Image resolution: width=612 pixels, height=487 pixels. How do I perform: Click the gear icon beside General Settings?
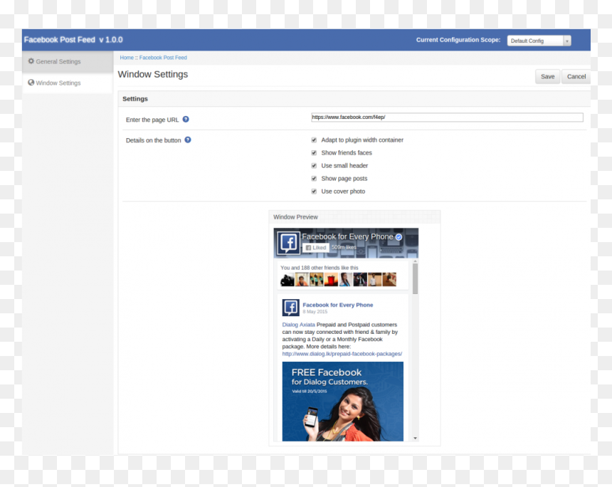[31, 61]
